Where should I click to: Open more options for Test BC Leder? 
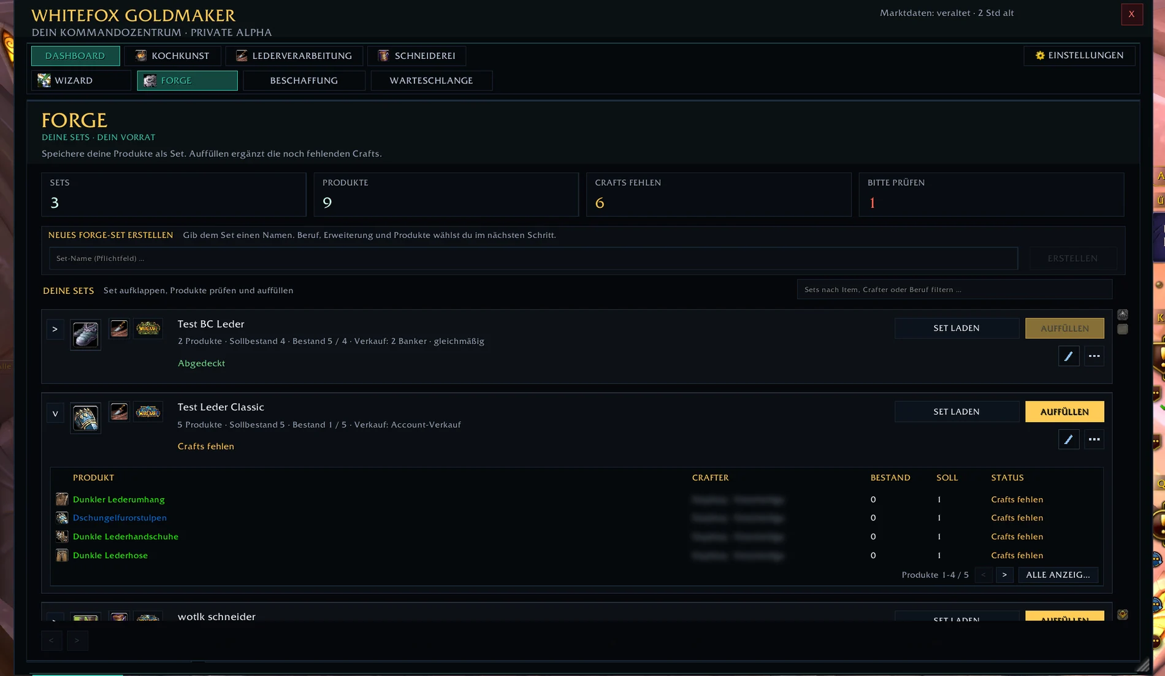pyautogui.click(x=1094, y=356)
